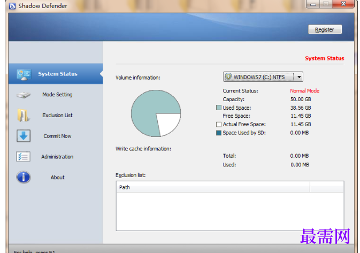Click the Register button
The width and height of the screenshot is (360, 253).
point(325,29)
